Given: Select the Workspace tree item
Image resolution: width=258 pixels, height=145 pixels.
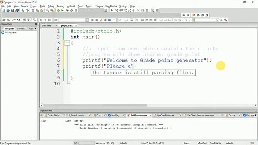Looking at the screenshot, I should (x=11, y=33).
